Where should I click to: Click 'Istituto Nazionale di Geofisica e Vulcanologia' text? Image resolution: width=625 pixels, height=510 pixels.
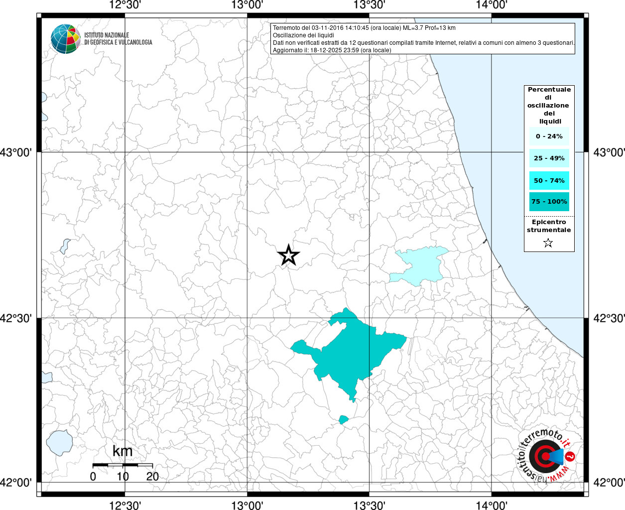(x=119, y=39)
